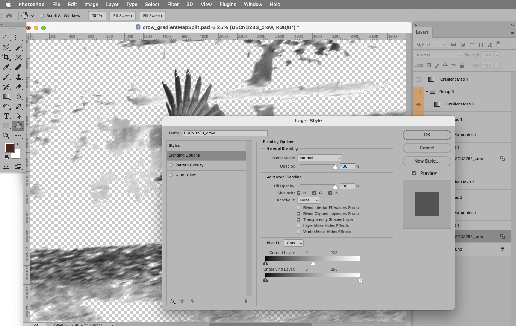Image resolution: width=516 pixels, height=326 pixels.
Task: Collapse the Group 3 layer group
Action: (427, 91)
